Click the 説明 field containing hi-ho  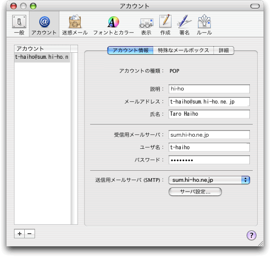pyautogui.click(x=209, y=89)
